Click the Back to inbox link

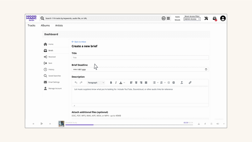coord(79,42)
